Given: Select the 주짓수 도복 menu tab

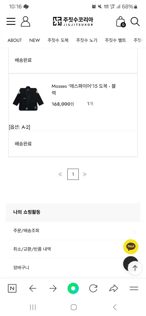Looking at the screenshot, I should pos(58,40).
